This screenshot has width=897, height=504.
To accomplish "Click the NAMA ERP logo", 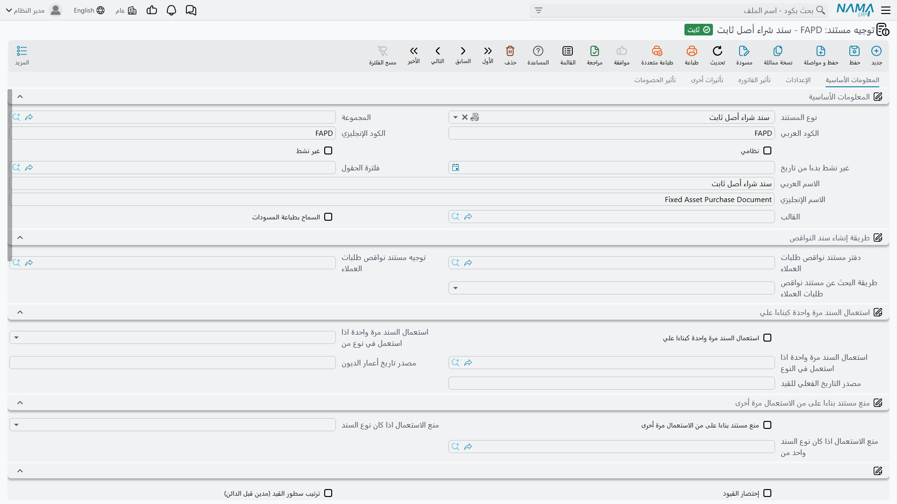I will [855, 10].
